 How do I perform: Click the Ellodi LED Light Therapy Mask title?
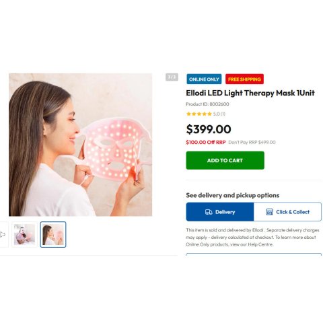[x=250, y=93]
